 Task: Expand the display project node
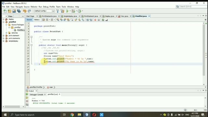pyautogui.click(x=4, y=19)
